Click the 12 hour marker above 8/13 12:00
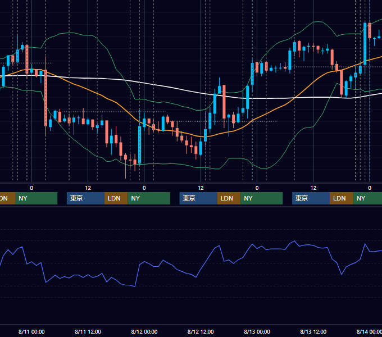 [x=313, y=188]
